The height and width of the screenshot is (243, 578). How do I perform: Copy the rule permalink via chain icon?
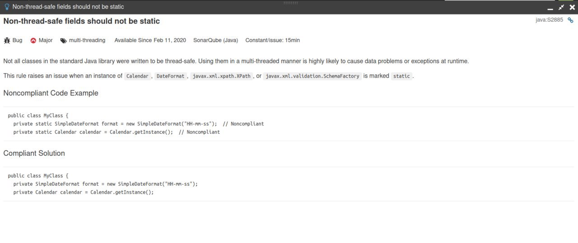pyautogui.click(x=570, y=20)
